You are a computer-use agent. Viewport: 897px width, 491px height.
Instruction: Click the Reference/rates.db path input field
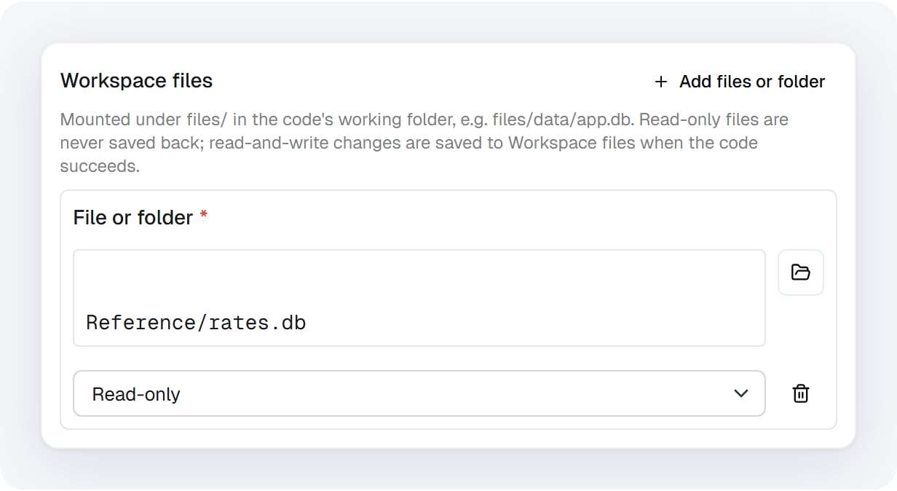(x=419, y=298)
